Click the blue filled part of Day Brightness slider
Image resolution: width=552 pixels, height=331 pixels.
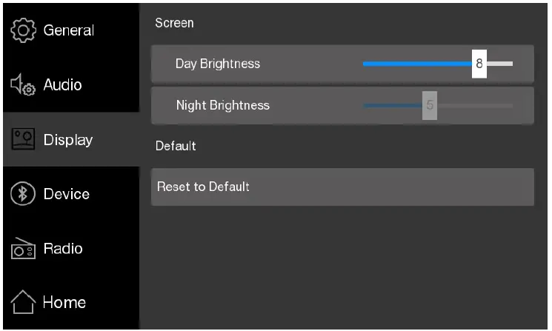coord(415,64)
